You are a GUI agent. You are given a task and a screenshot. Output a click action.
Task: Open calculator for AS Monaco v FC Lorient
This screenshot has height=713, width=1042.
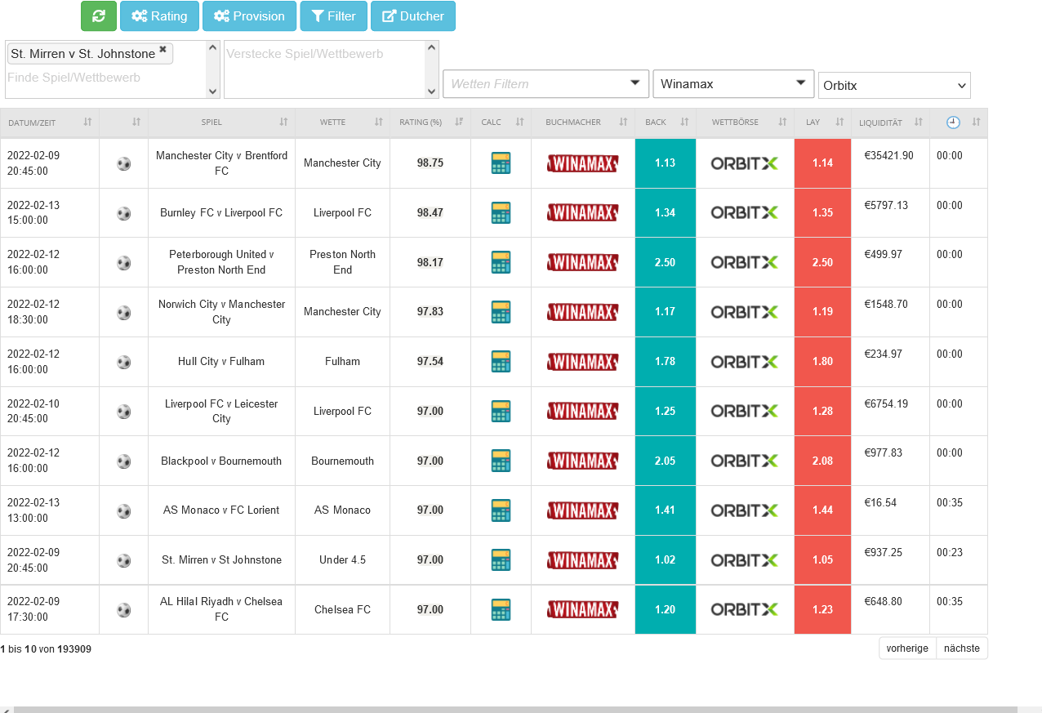[501, 510]
